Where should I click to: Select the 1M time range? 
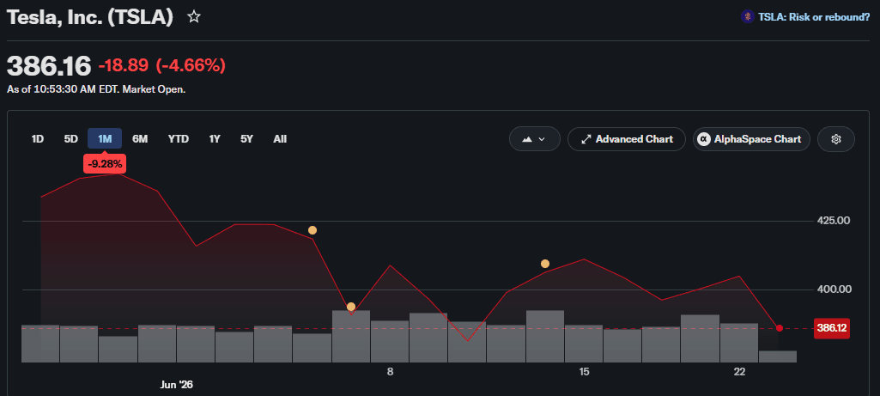coord(105,139)
